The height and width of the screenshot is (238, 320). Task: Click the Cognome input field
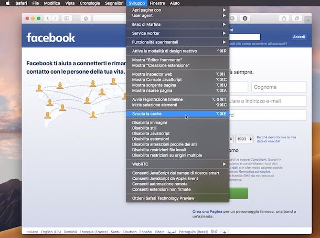point(279,87)
